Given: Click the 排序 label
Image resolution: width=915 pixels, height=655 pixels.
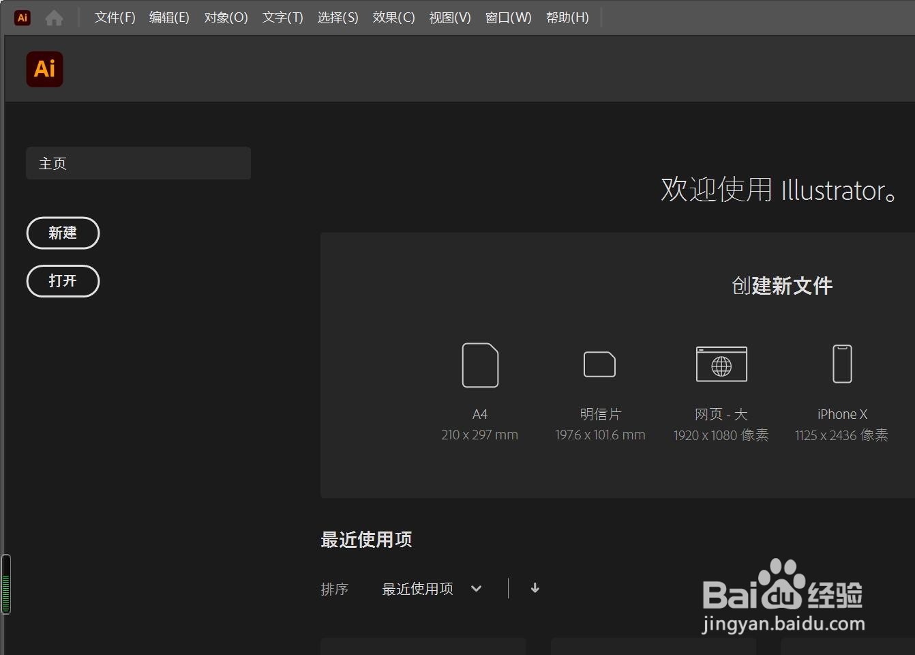Looking at the screenshot, I should tap(335, 589).
